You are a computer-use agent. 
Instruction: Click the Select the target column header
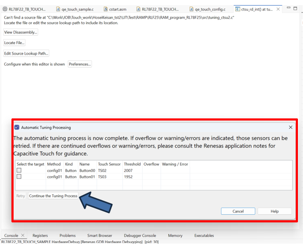[31, 164]
